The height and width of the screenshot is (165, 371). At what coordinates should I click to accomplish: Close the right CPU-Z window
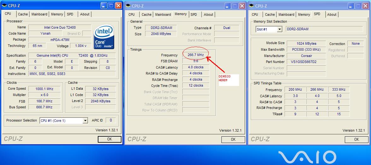point(365,6)
